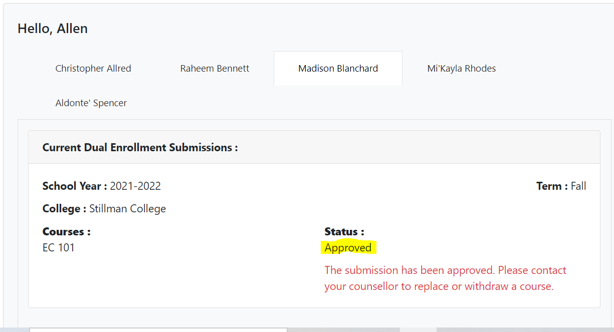
Task: Select the Stillman College text
Action: (127, 209)
